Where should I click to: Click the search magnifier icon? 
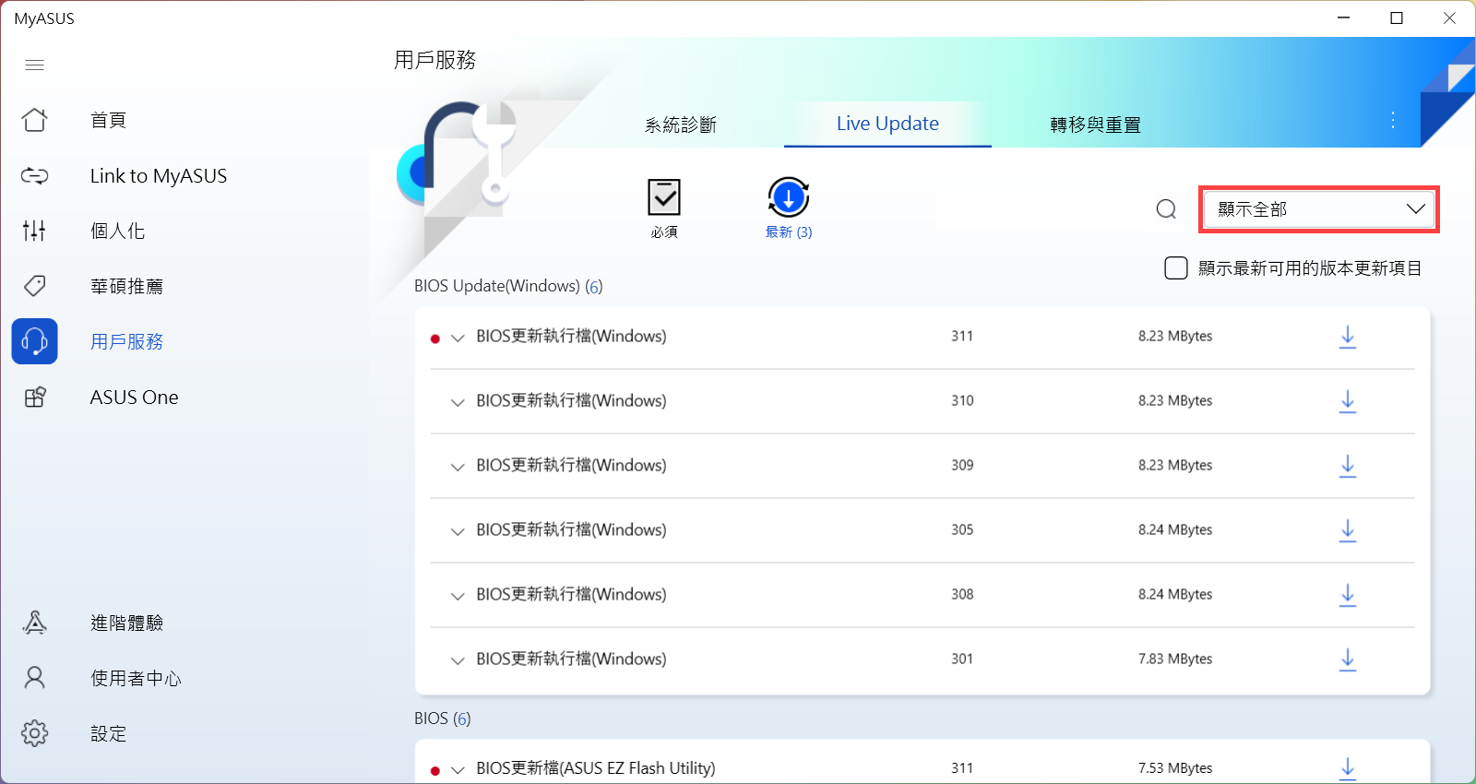pyautogui.click(x=1166, y=209)
